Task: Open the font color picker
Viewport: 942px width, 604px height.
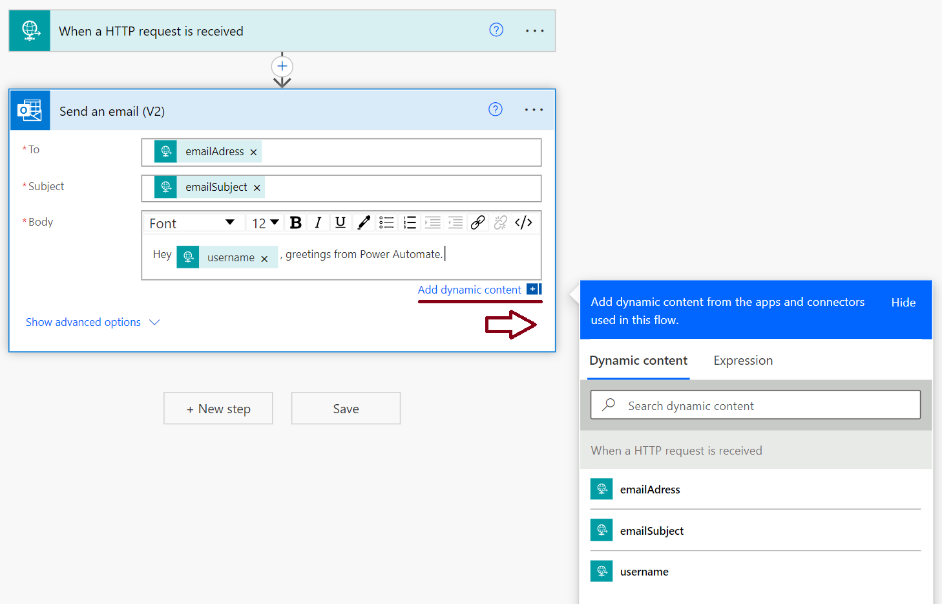Action: (x=364, y=222)
